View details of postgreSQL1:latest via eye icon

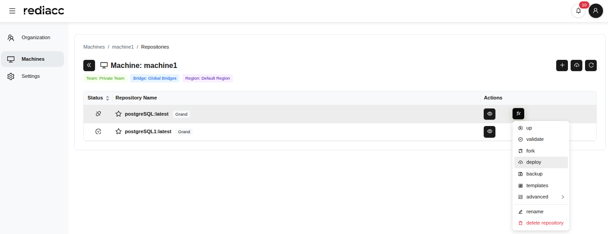click(x=490, y=131)
